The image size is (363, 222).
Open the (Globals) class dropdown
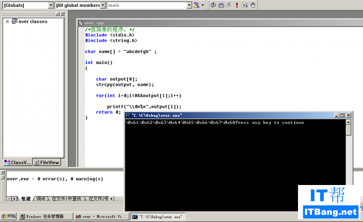(51, 5)
